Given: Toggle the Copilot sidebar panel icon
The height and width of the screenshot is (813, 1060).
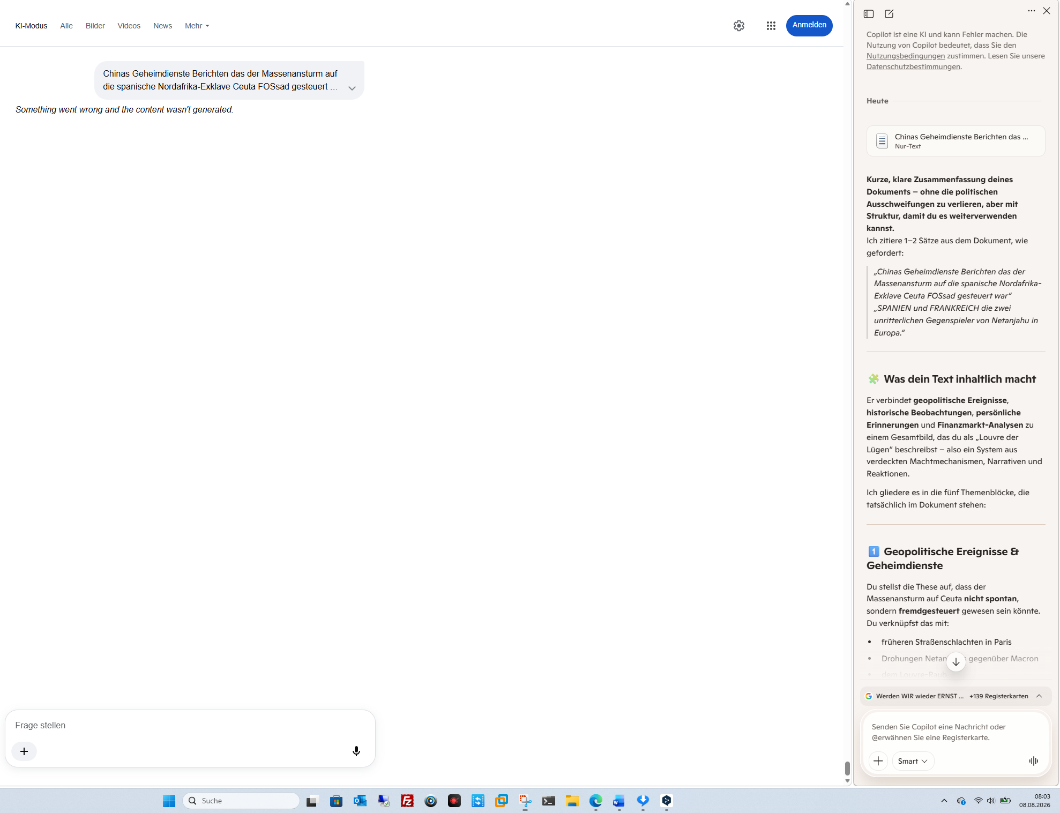Looking at the screenshot, I should click(x=869, y=14).
